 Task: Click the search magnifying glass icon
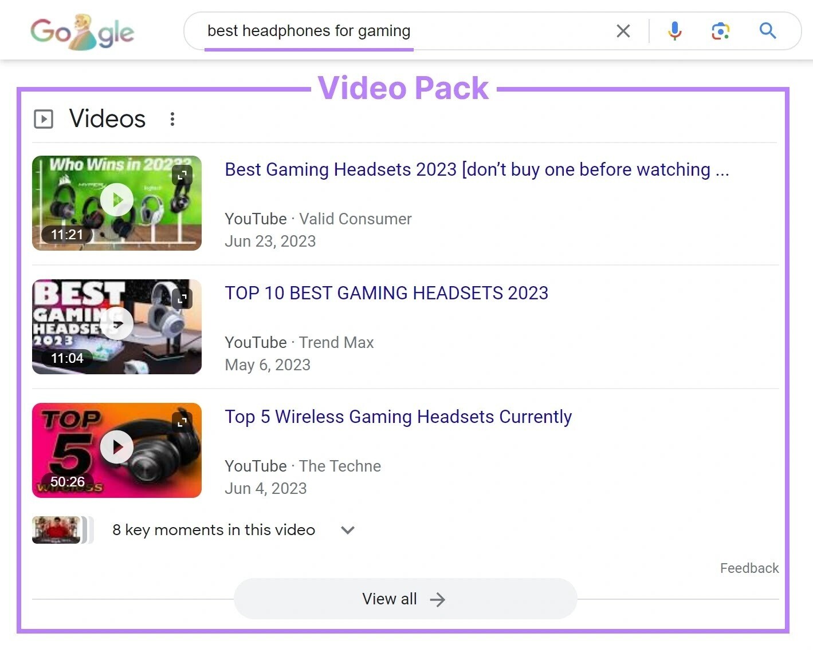click(767, 31)
